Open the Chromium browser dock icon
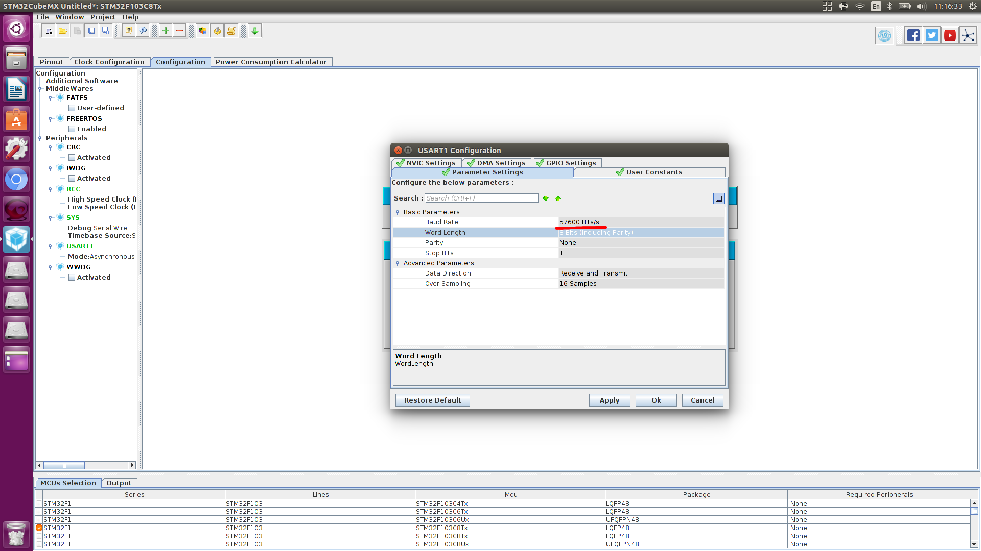981x551 pixels. pyautogui.click(x=16, y=179)
